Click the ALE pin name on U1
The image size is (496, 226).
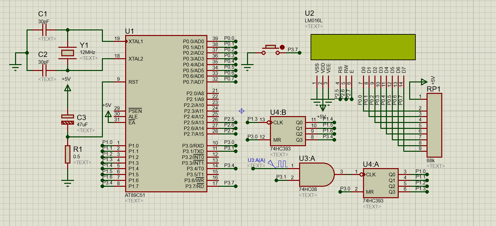(133, 117)
